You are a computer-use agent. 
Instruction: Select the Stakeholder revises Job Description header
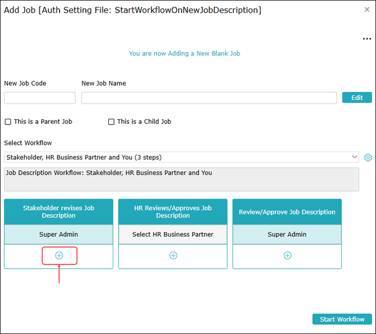pos(58,212)
